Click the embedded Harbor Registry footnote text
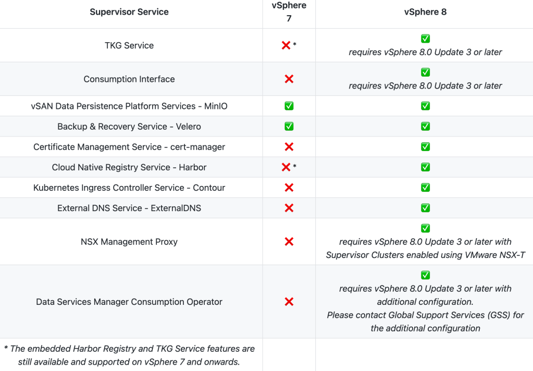Viewport: 533px width, 371px height. 129,355
